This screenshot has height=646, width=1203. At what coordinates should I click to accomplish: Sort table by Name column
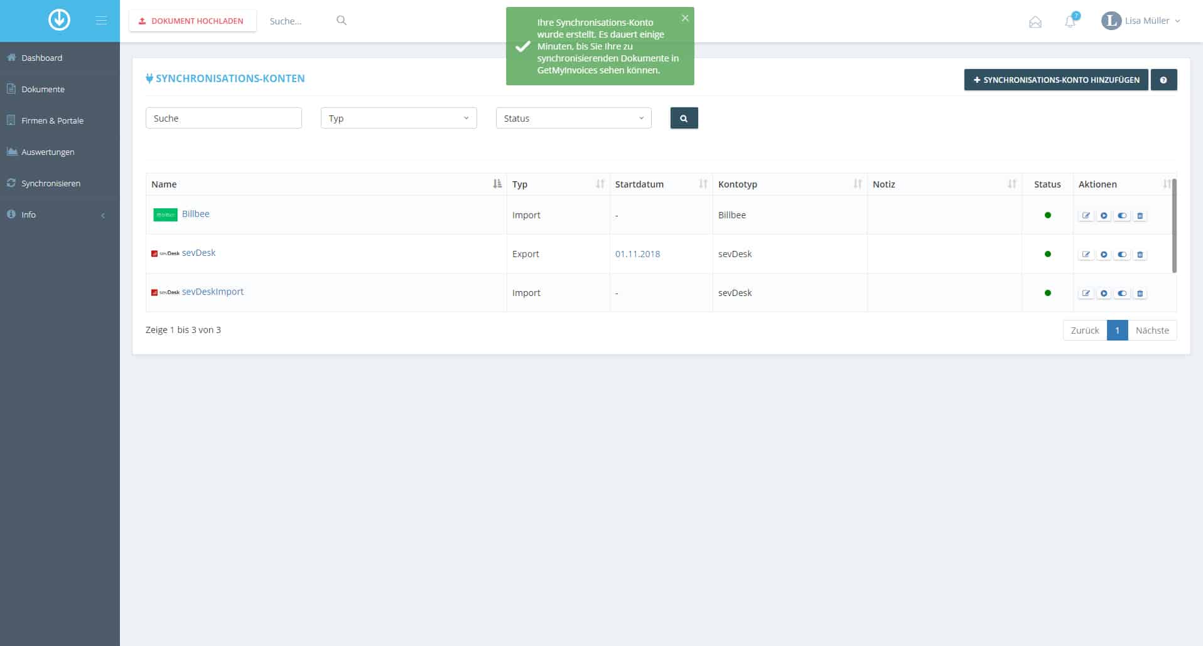point(326,184)
